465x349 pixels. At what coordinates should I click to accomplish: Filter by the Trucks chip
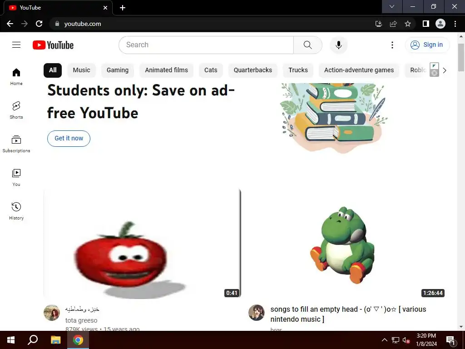(298, 70)
